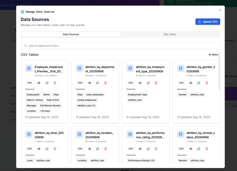Preview attrition_by_location table with eye icon
The height and width of the screenshot is (171, 237).
coord(90,149)
